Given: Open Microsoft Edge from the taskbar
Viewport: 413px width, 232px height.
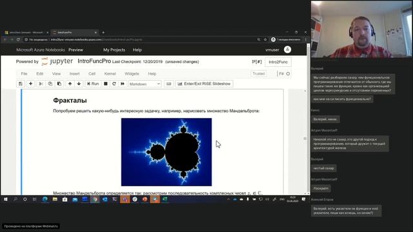Looking at the screenshot, I should click(45, 199).
